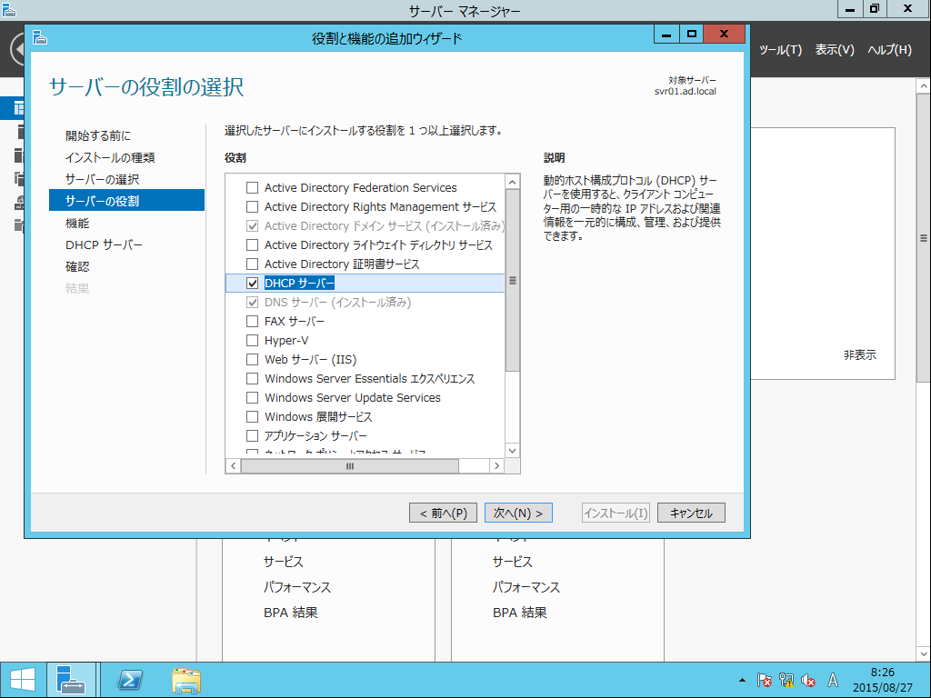Open 表示(V) menu in Server Manager
The height and width of the screenshot is (698, 931).
835,50
